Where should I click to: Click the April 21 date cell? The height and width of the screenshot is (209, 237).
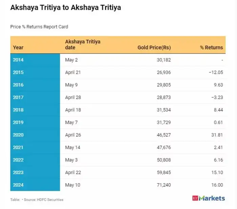coord(73,72)
